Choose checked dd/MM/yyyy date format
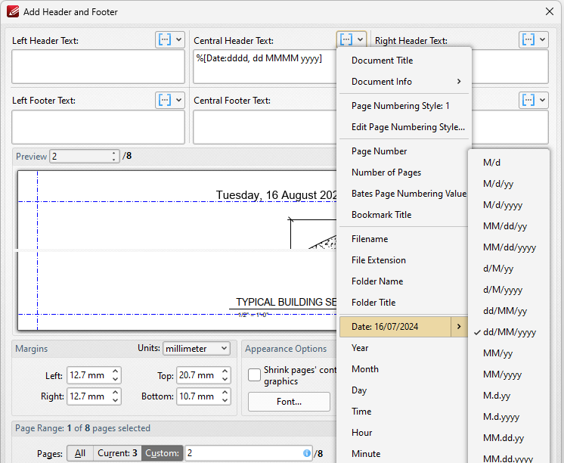This screenshot has height=463, width=564. [509, 332]
